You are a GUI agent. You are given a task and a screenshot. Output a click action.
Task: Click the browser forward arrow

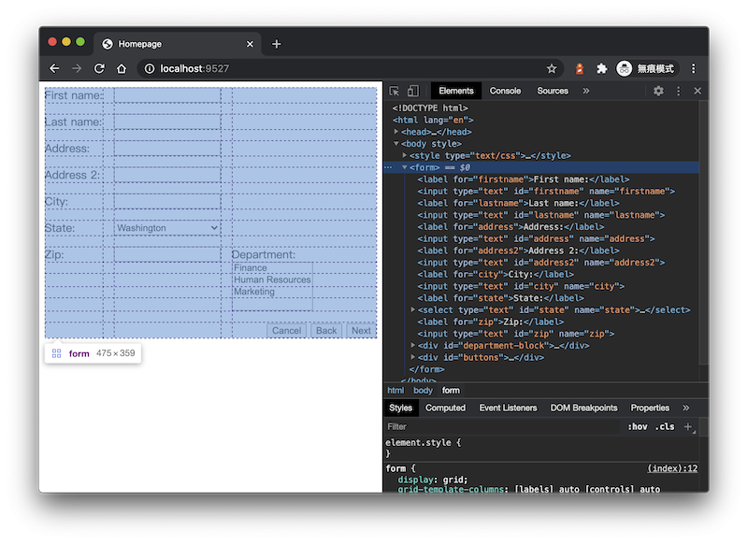click(77, 68)
